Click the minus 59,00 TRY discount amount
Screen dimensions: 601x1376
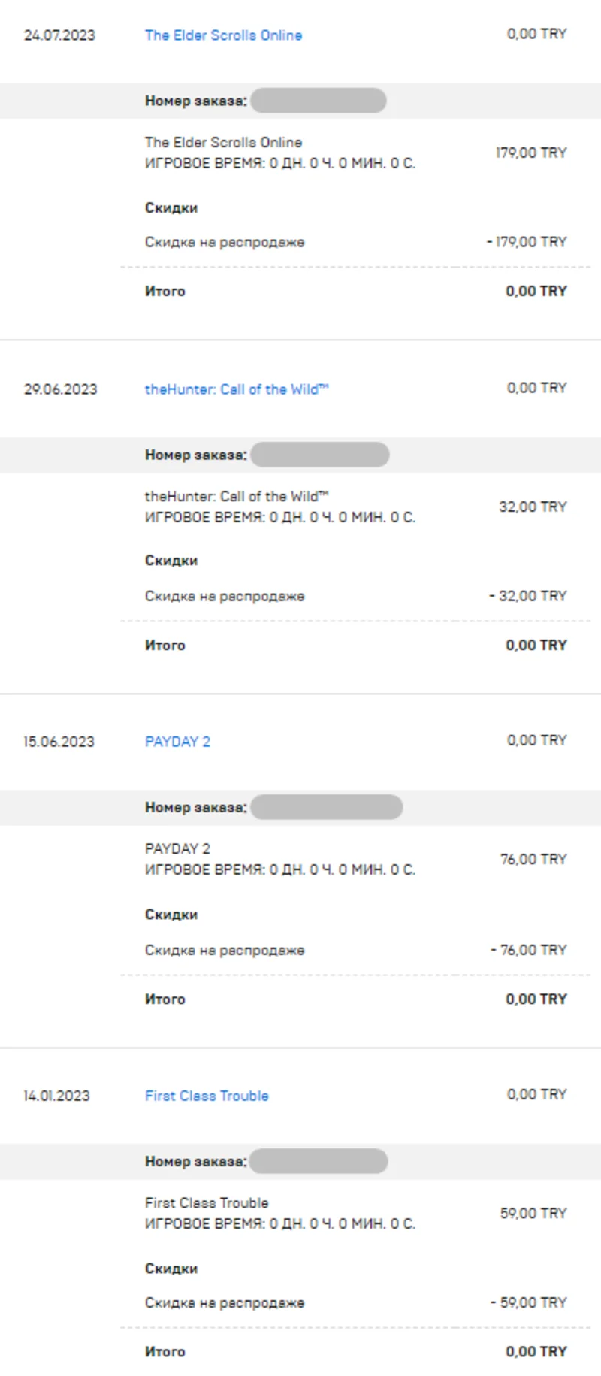[529, 1302]
